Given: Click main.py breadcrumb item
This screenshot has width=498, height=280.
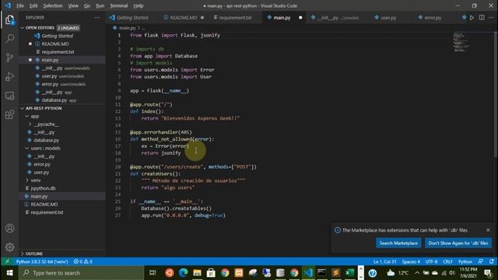Looking at the screenshot, I should point(127,28).
